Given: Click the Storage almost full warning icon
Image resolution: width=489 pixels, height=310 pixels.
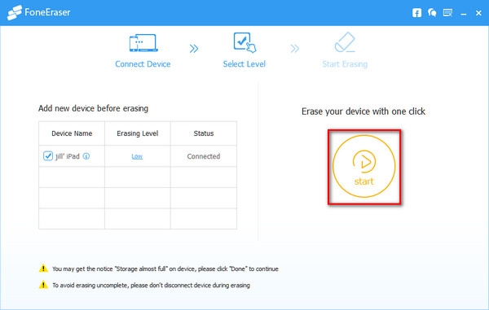Looking at the screenshot, I should point(43,268).
